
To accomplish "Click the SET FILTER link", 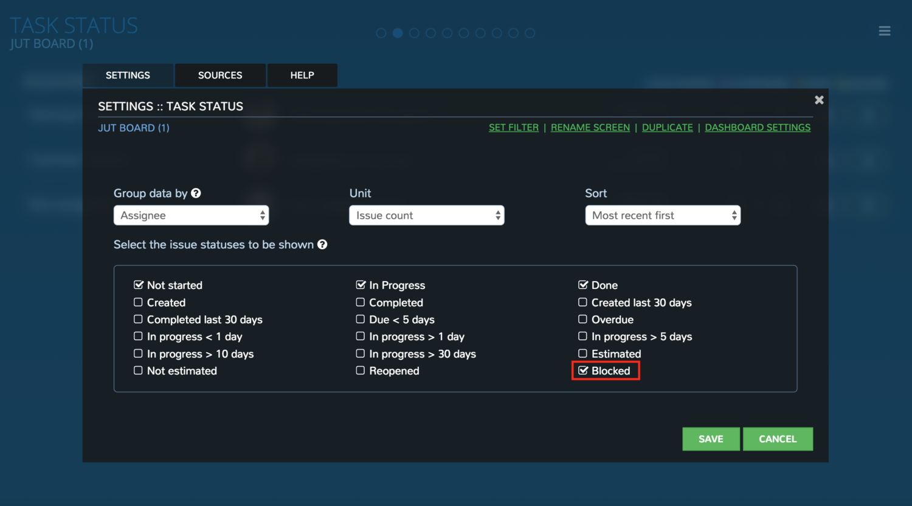I will pos(514,127).
